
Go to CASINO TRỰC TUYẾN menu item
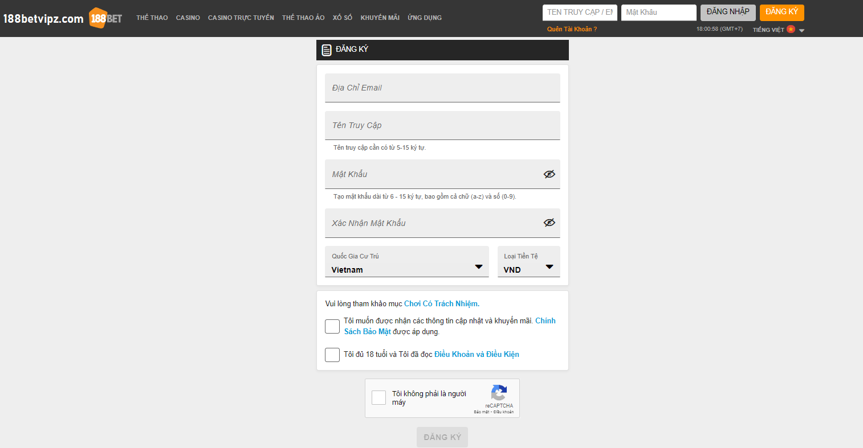[x=241, y=18]
